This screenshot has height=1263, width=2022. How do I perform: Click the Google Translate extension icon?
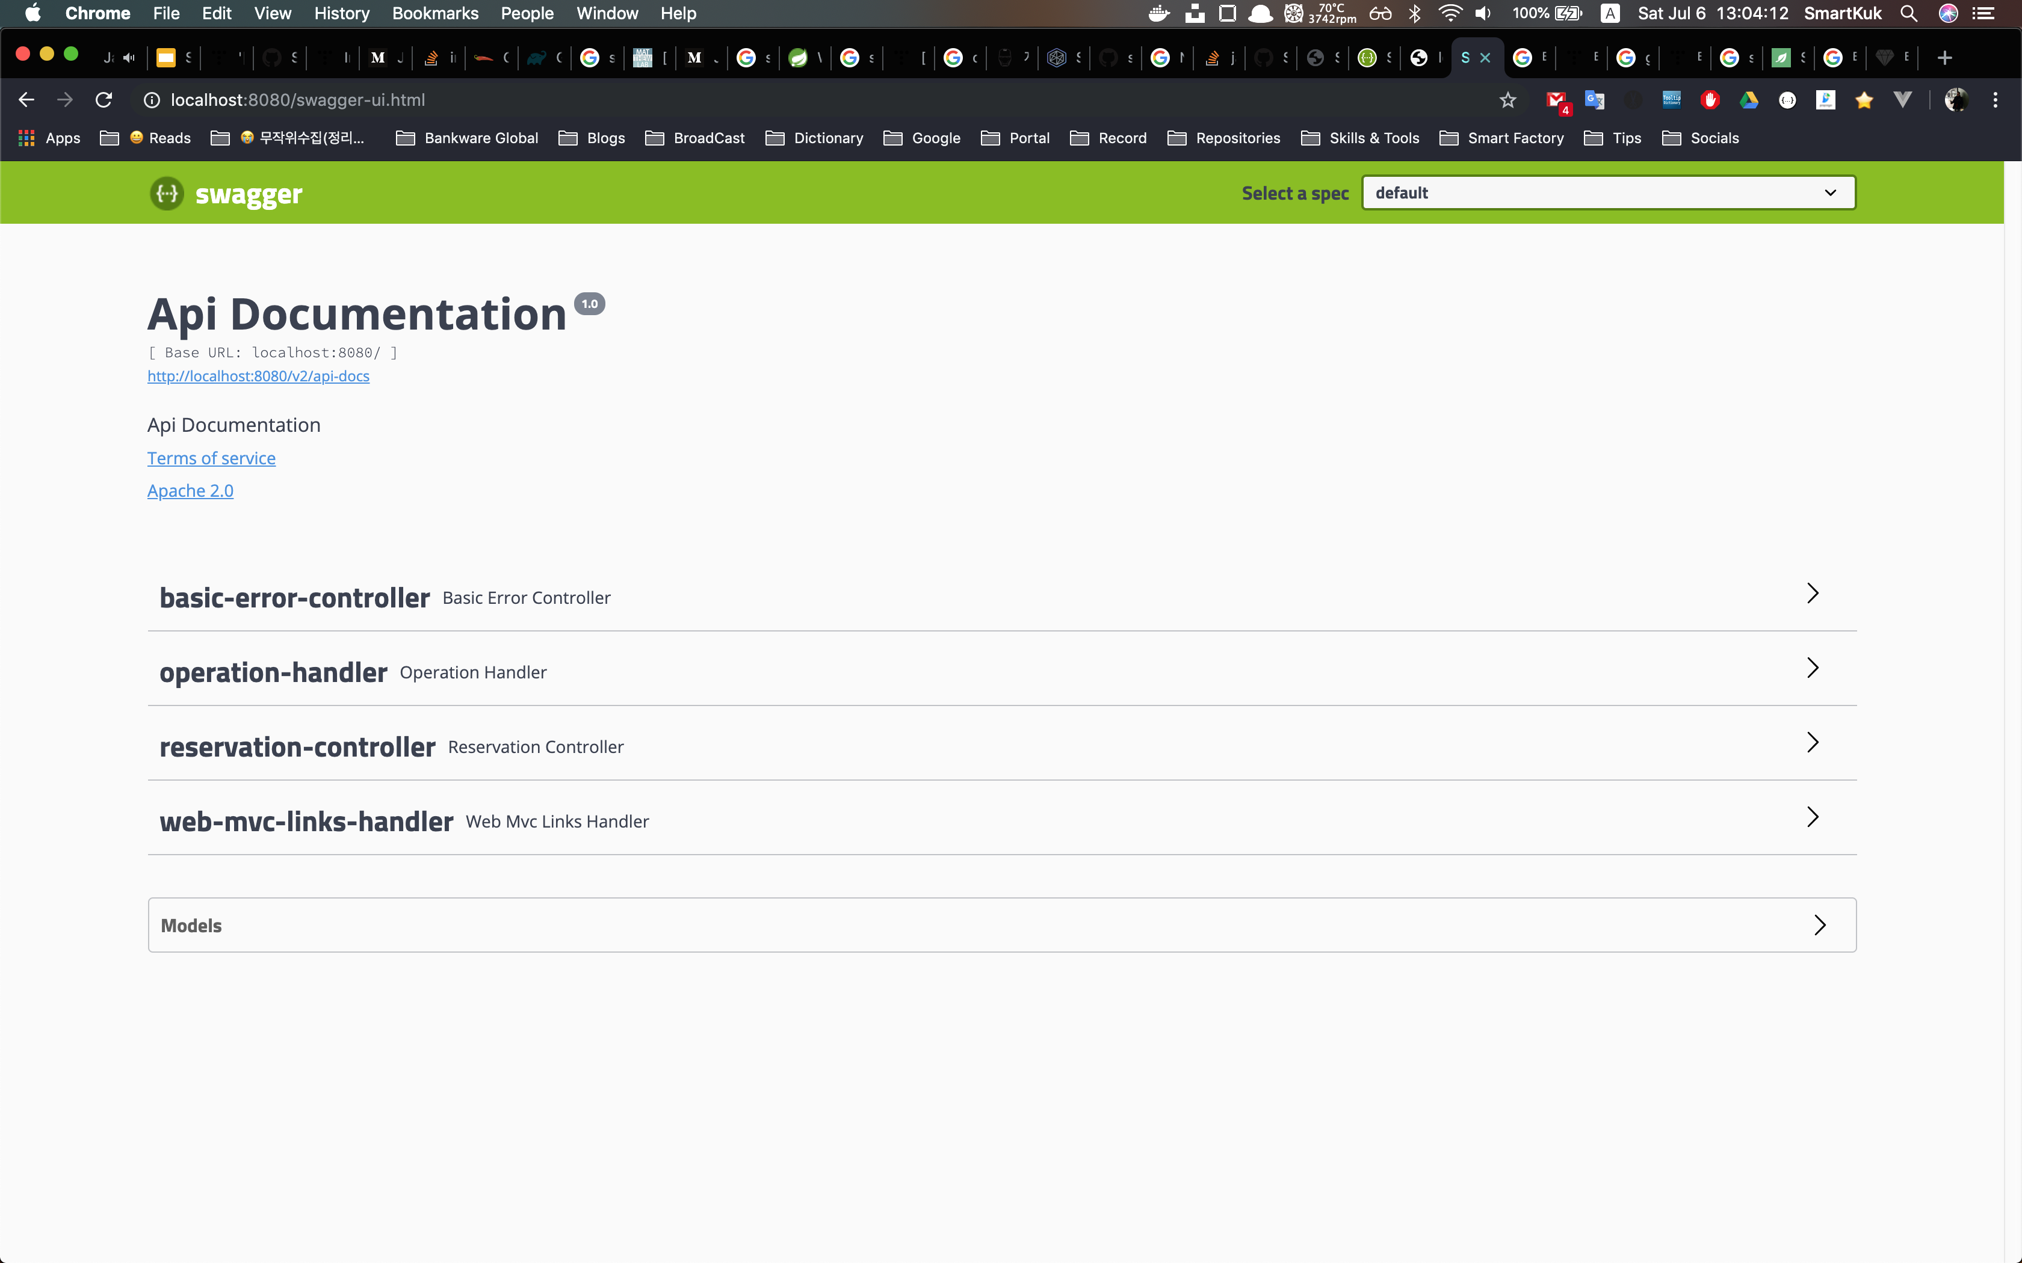point(1594,100)
